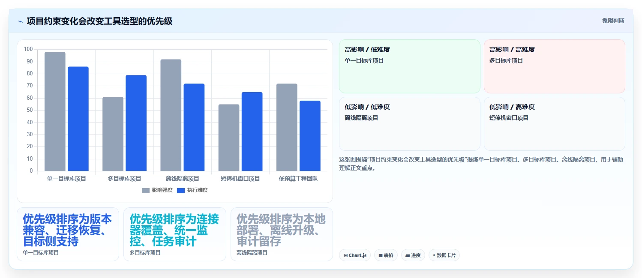Screen dimensions: 642x278
Task: Click the blue 执行难度 bar for 多目标库项目
Action: 136,123
